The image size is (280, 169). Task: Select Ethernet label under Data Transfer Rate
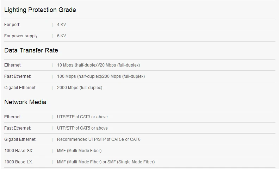[x=13, y=65]
